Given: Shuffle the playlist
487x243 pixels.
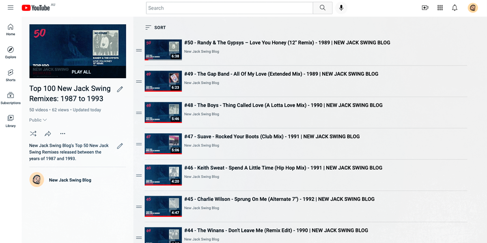Looking at the screenshot, I should point(33,134).
